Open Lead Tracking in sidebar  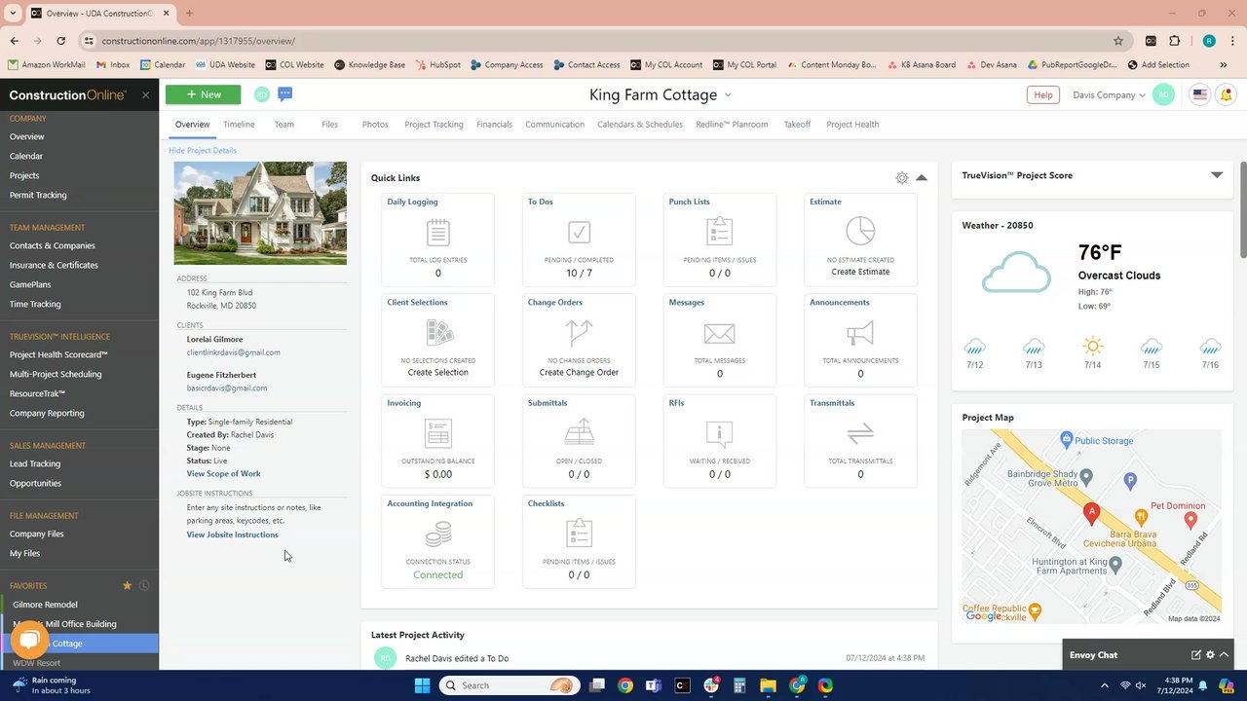(x=35, y=463)
